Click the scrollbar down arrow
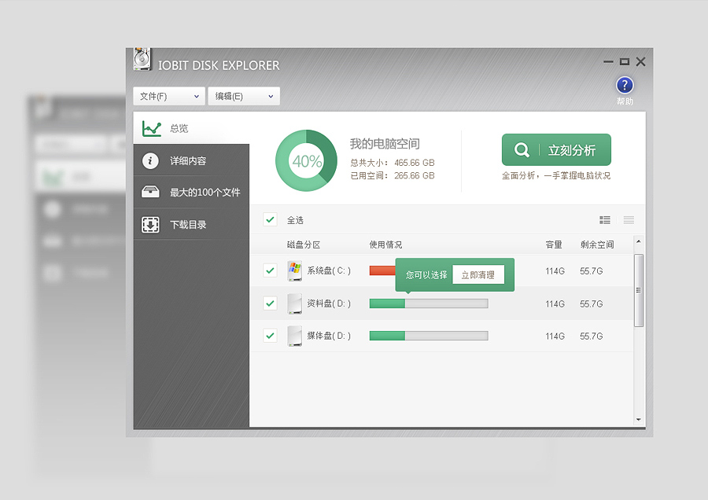The height and width of the screenshot is (500, 708). coord(639,420)
